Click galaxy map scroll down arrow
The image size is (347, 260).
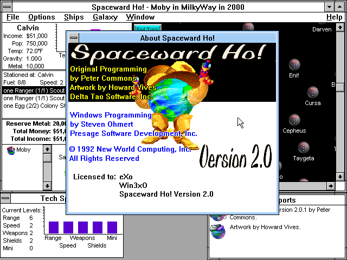(x=340, y=177)
